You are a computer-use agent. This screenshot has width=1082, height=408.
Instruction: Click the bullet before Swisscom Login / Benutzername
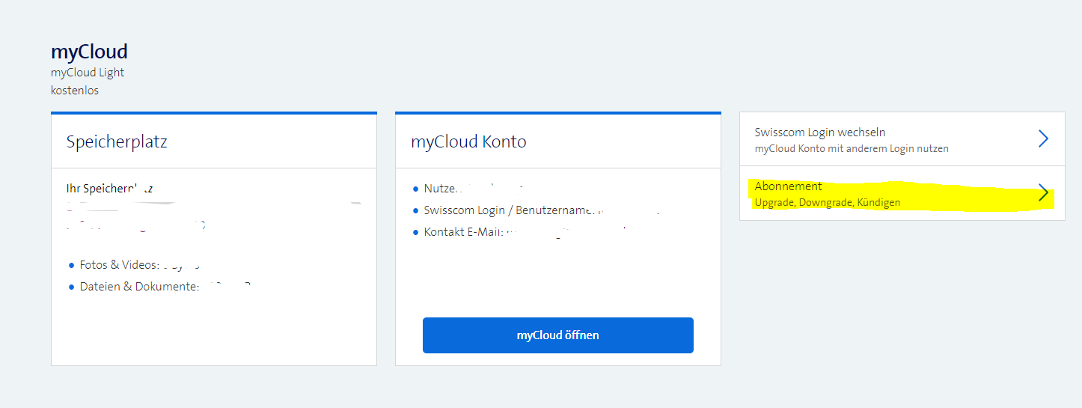pos(416,211)
